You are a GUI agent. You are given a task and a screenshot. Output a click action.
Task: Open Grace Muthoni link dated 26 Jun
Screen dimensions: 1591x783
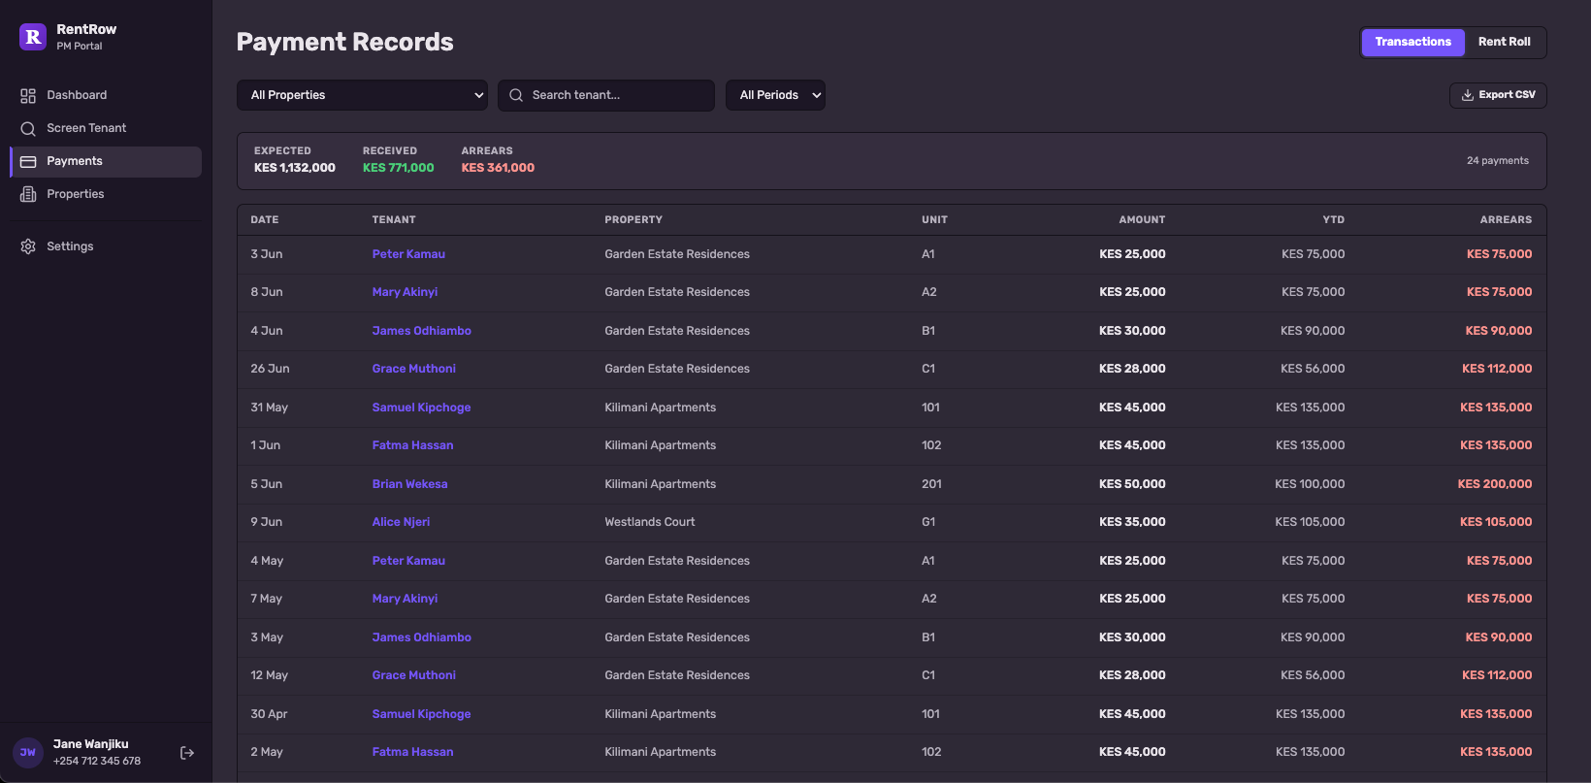coord(414,369)
